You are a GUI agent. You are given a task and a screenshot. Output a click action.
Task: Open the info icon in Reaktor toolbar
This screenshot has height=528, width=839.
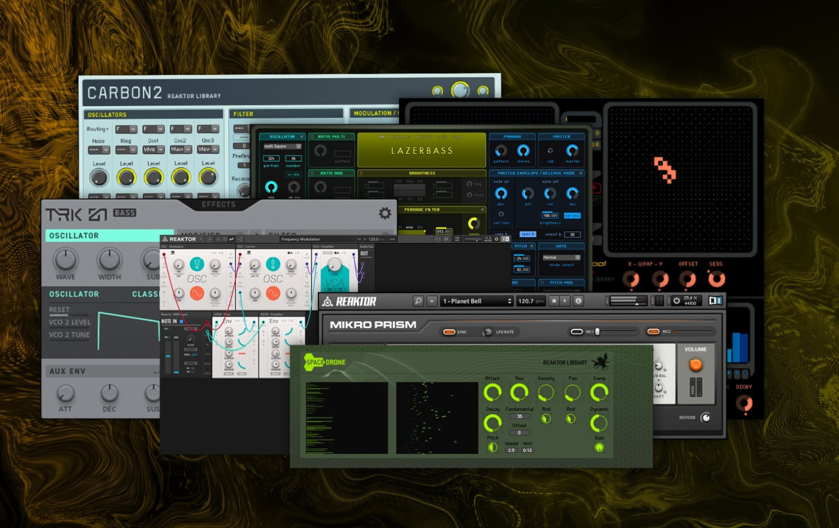578,301
